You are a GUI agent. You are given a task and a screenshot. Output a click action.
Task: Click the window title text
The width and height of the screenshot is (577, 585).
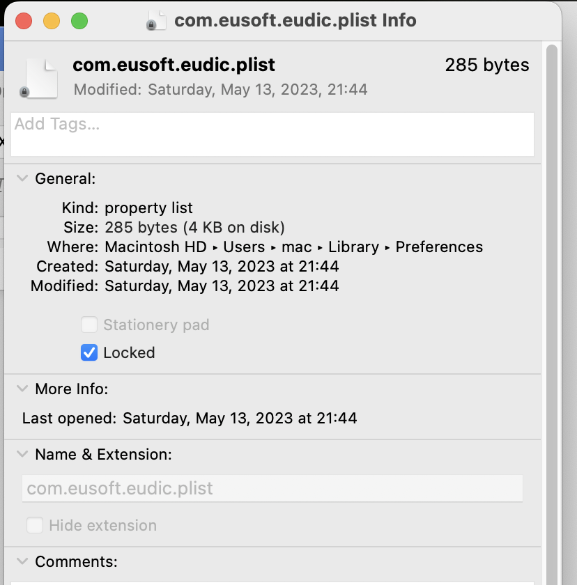[x=295, y=20]
